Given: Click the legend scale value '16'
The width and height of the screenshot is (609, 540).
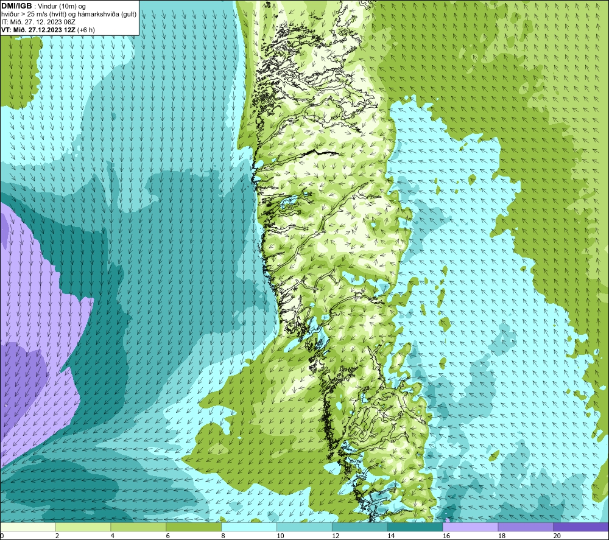Looking at the screenshot, I should pos(446,536).
